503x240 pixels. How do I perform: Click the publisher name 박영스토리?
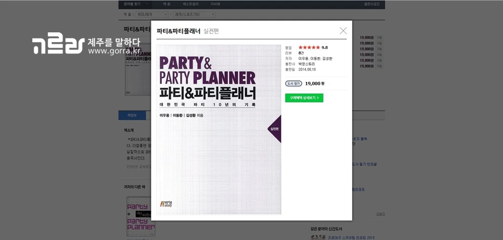(306, 64)
